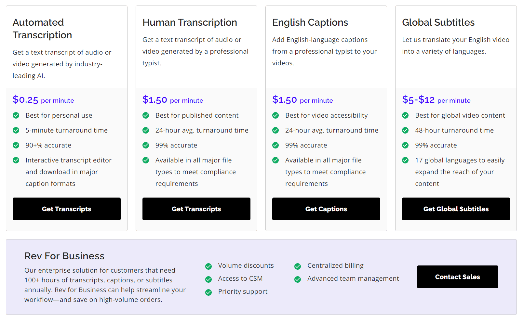Viewport: 524px width, 322px height.
Task: Click checkmark beside Best for video accessibility
Action: [275, 115]
